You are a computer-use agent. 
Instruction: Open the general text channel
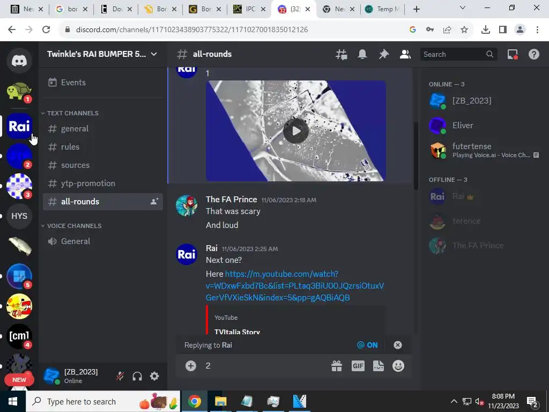pyautogui.click(x=103, y=129)
